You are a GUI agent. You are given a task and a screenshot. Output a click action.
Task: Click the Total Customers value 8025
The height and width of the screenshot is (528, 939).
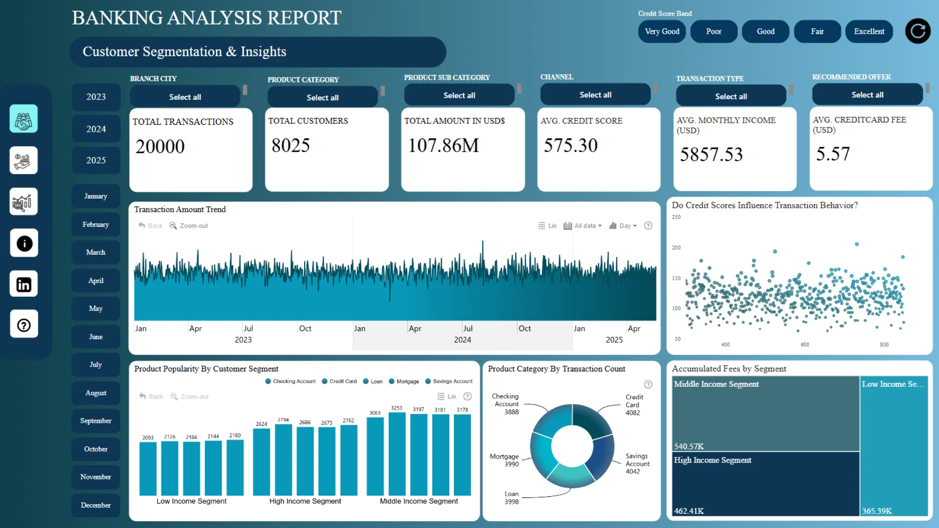(291, 146)
